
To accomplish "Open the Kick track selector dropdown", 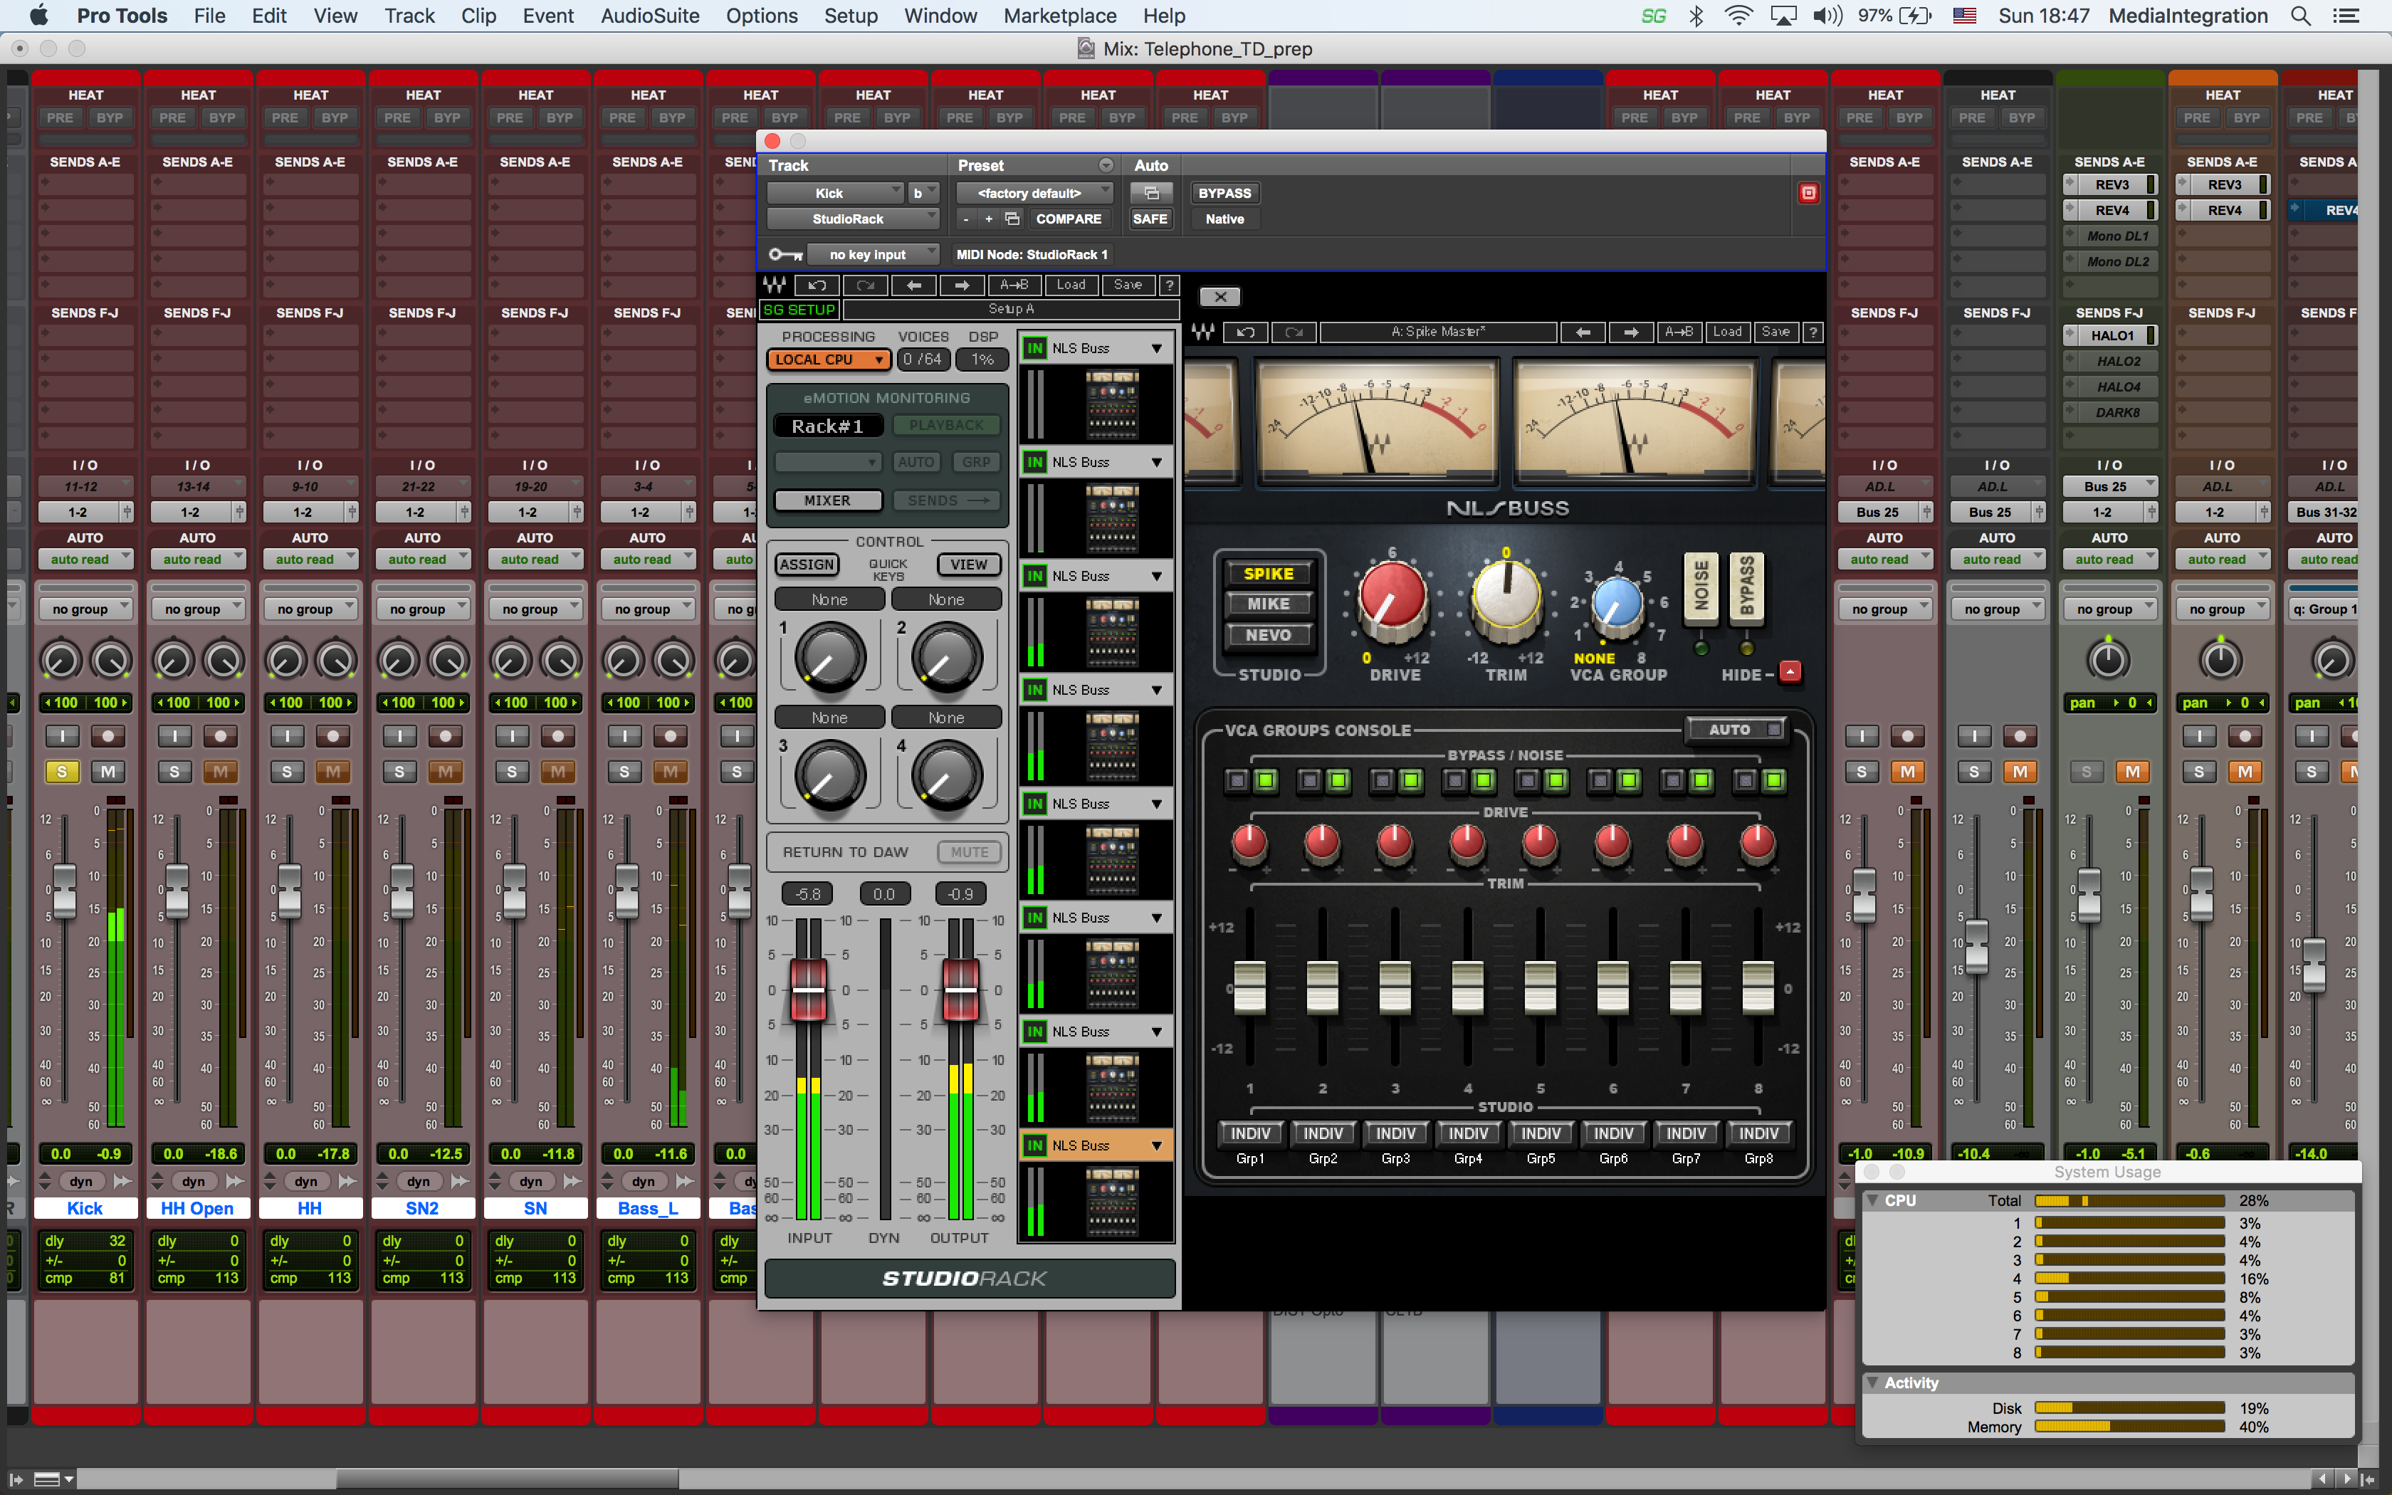I will point(835,193).
